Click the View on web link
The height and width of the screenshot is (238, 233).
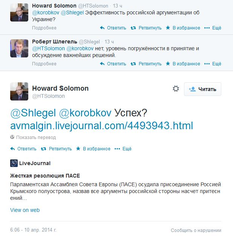pyautogui.click(x=25, y=210)
